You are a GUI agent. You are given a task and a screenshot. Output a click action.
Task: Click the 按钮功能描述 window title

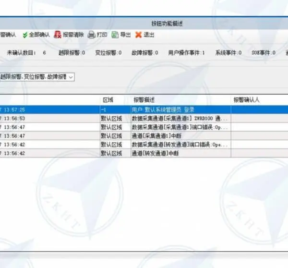pos(167,24)
